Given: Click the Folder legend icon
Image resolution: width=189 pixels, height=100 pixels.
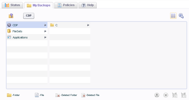Looking at the screenshot, I should click(x=9, y=95).
